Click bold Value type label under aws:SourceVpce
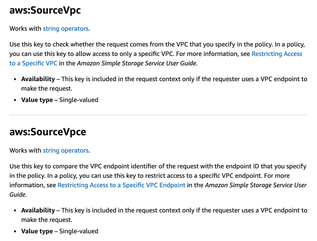Image resolution: width=317 pixels, height=241 pixels. tap(37, 231)
